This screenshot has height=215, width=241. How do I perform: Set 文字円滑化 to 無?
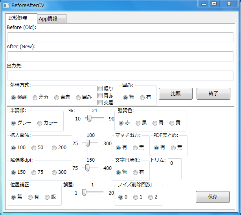tap(121, 172)
